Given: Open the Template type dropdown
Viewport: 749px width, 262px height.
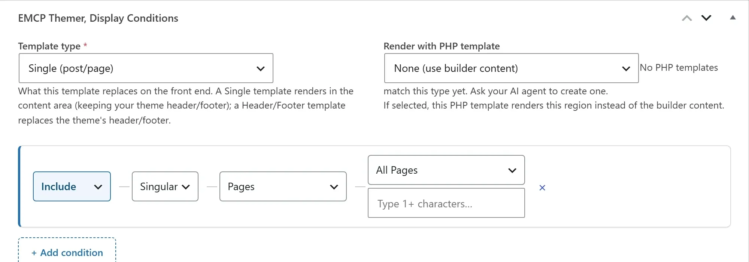Looking at the screenshot, I should [146, 68].
